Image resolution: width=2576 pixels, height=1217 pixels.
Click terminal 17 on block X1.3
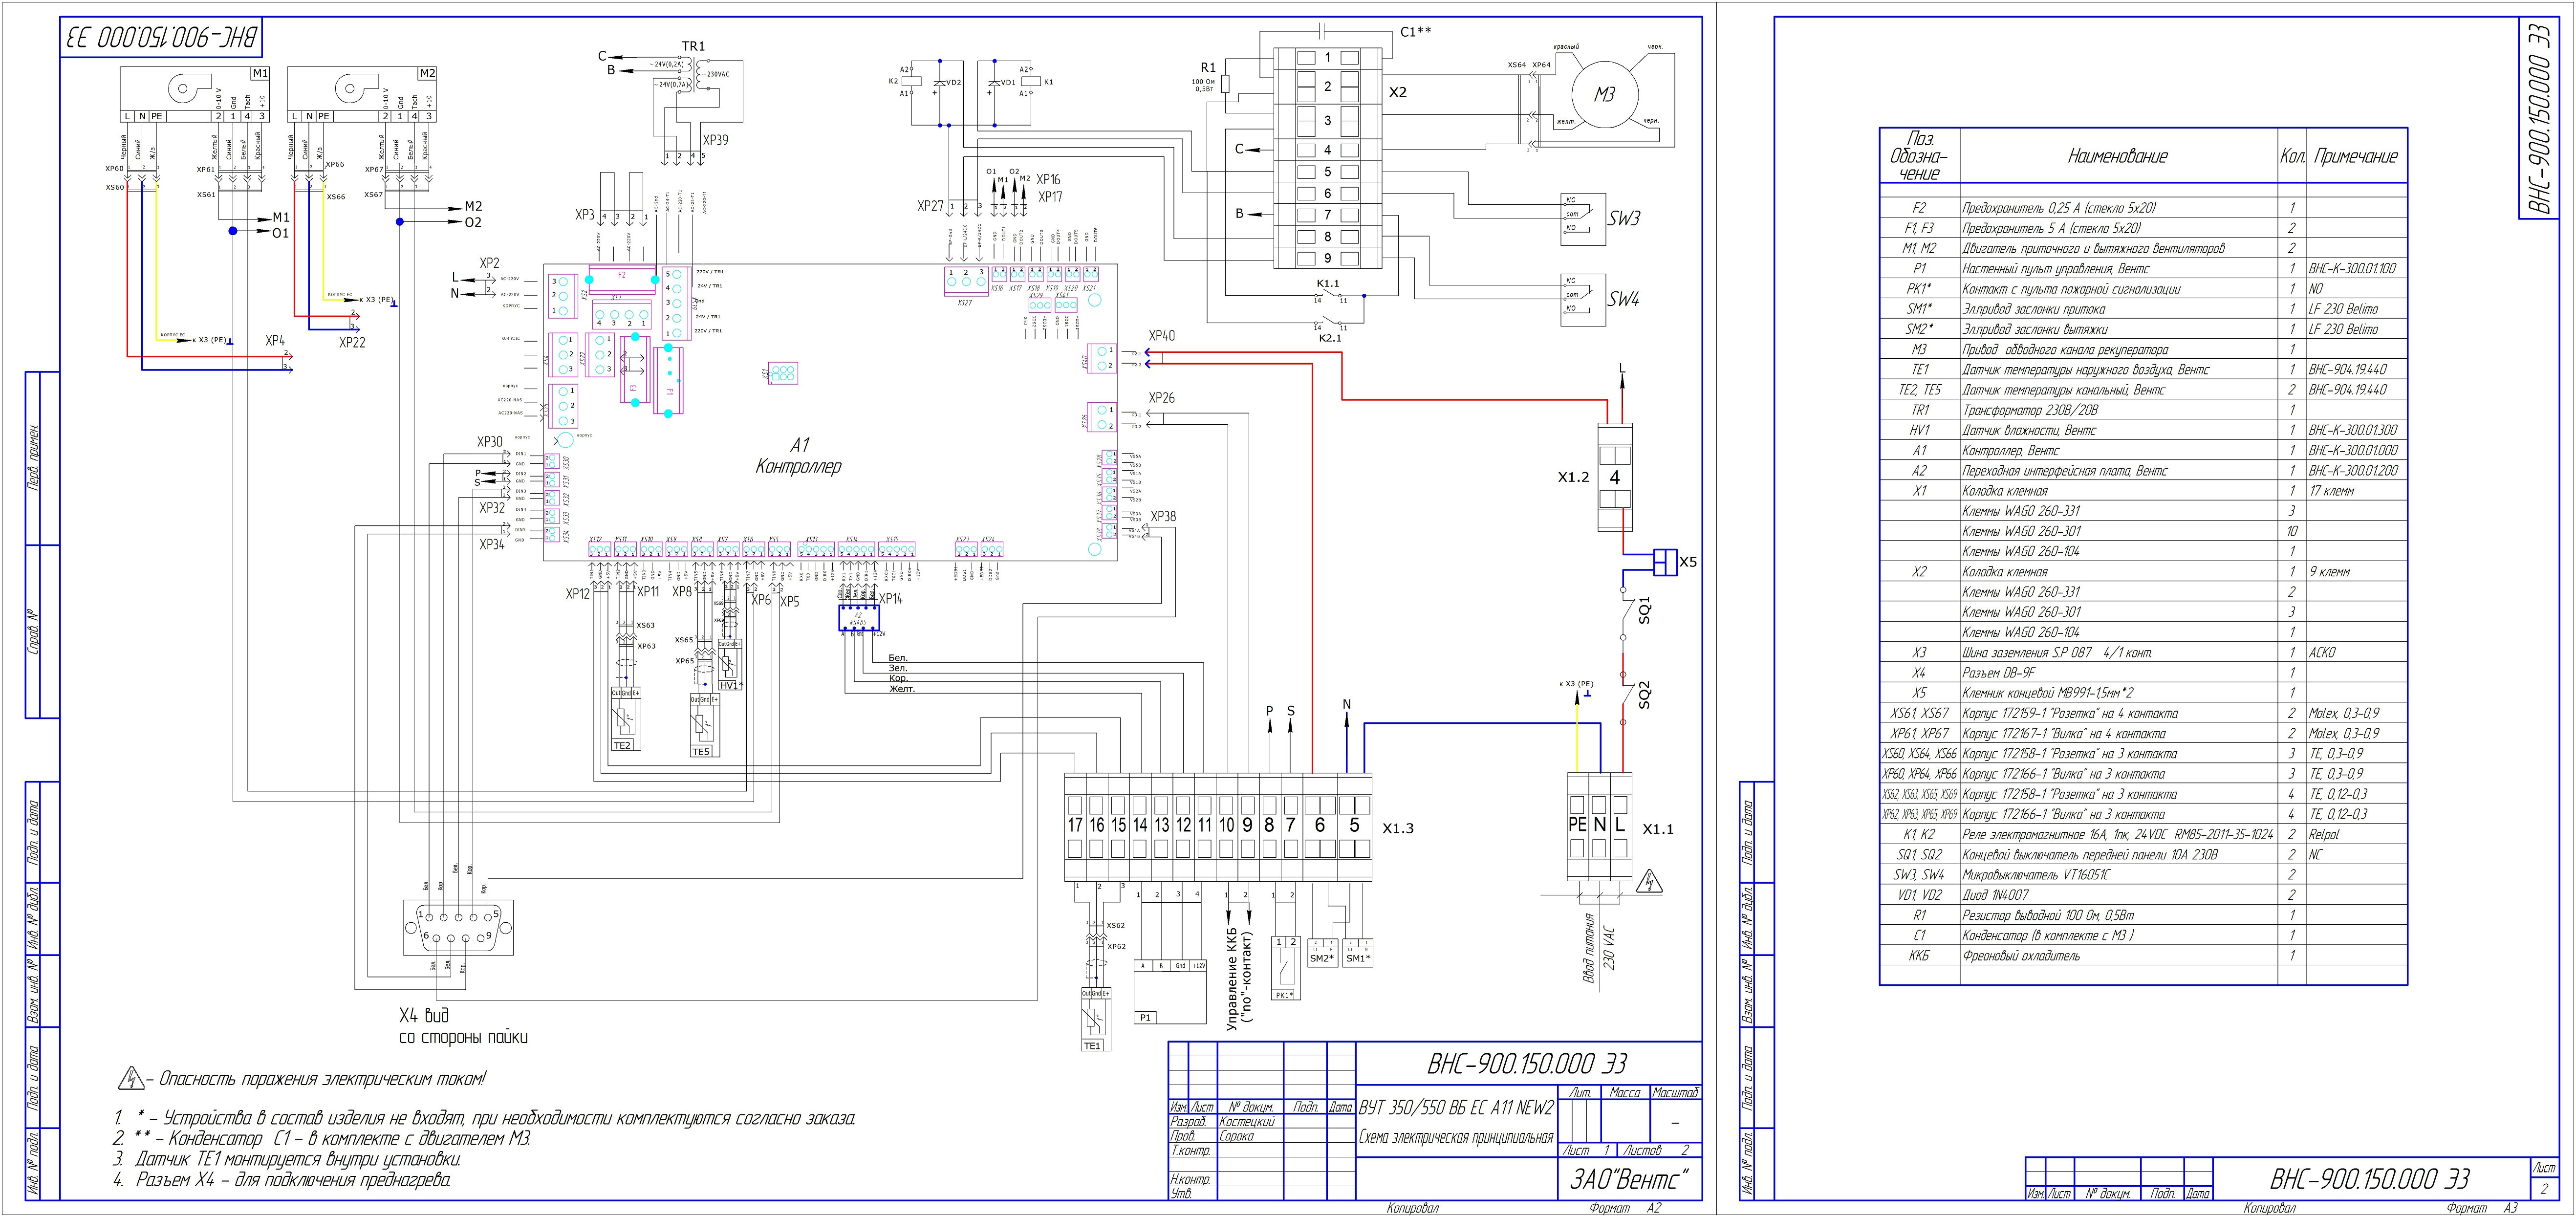point(1075,826)
